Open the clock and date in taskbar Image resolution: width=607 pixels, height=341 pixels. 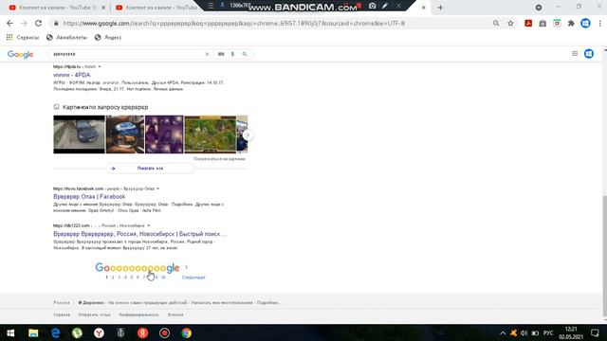coord(571,332)
